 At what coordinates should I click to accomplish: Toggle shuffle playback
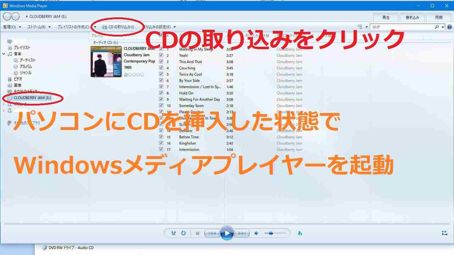tap(173, 233)
